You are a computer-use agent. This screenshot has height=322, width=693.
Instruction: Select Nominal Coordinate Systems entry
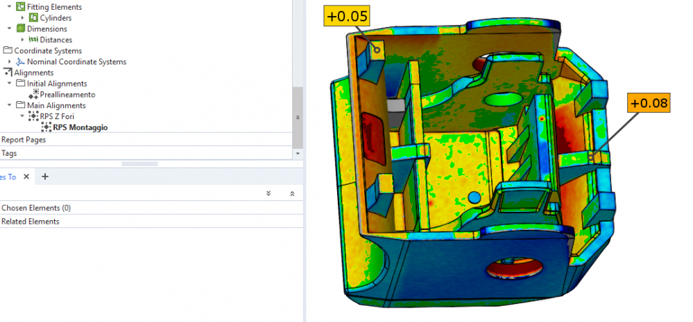coord(77,62)
